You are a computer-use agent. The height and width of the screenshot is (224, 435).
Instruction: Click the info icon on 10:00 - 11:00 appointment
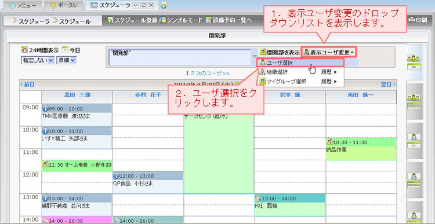[x=45, y=131]
